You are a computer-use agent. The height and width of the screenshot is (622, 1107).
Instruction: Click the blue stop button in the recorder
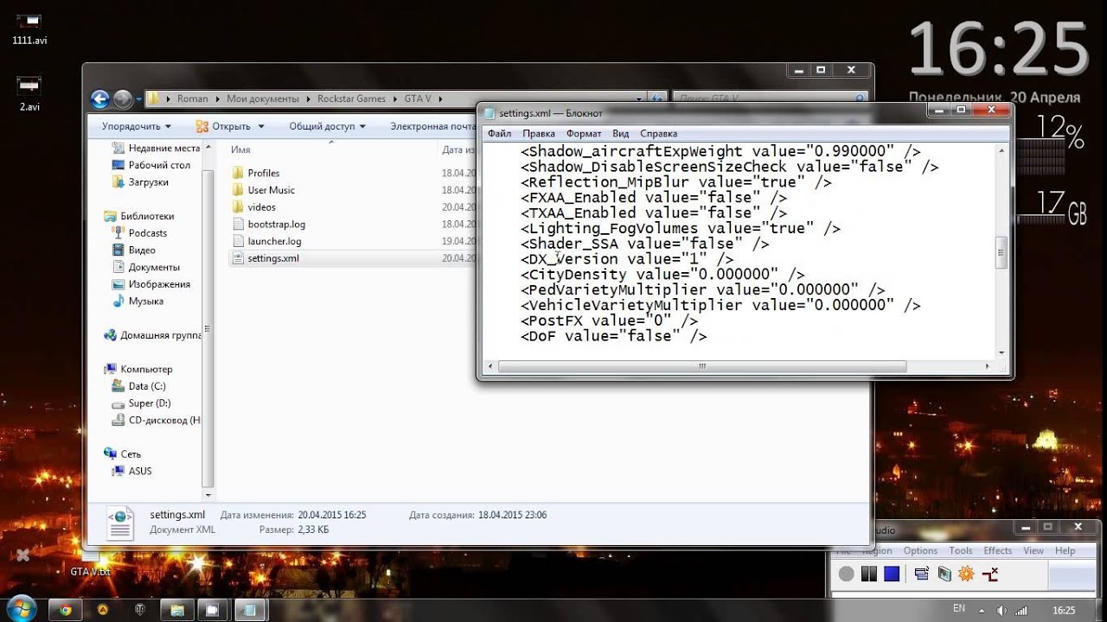click(892, 574)
